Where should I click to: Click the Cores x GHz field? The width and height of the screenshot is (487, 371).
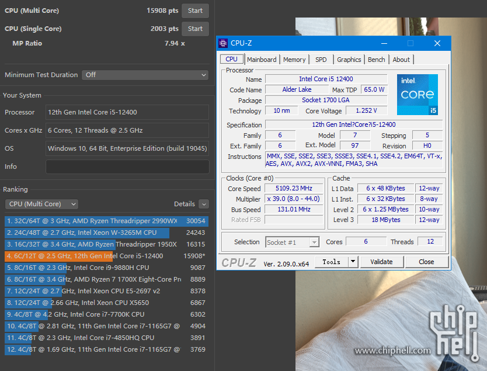(127, 130)
